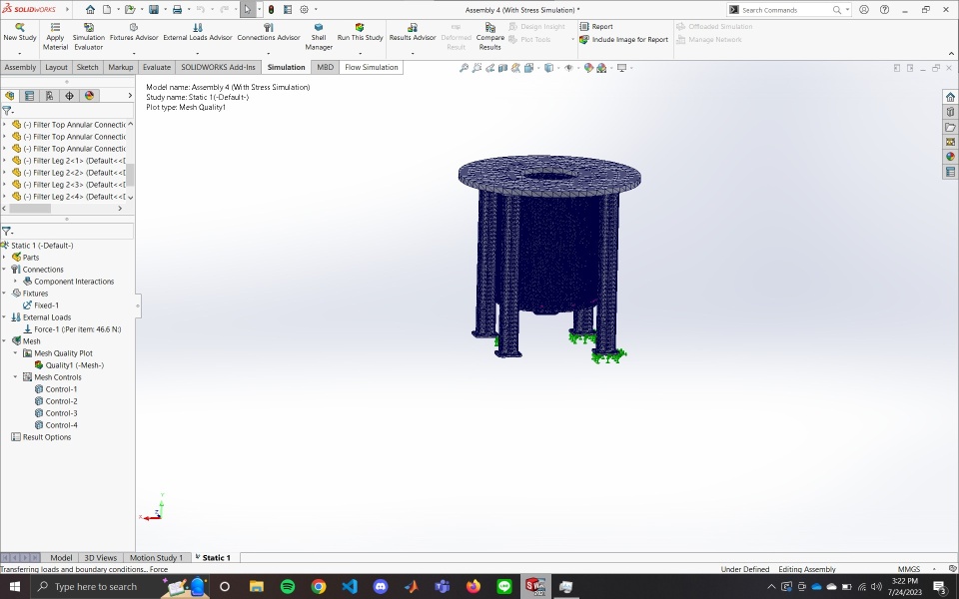The width and height of the screenshot is (959, 599).
Task: Open the Shell Manager
Action: [319, 37]
